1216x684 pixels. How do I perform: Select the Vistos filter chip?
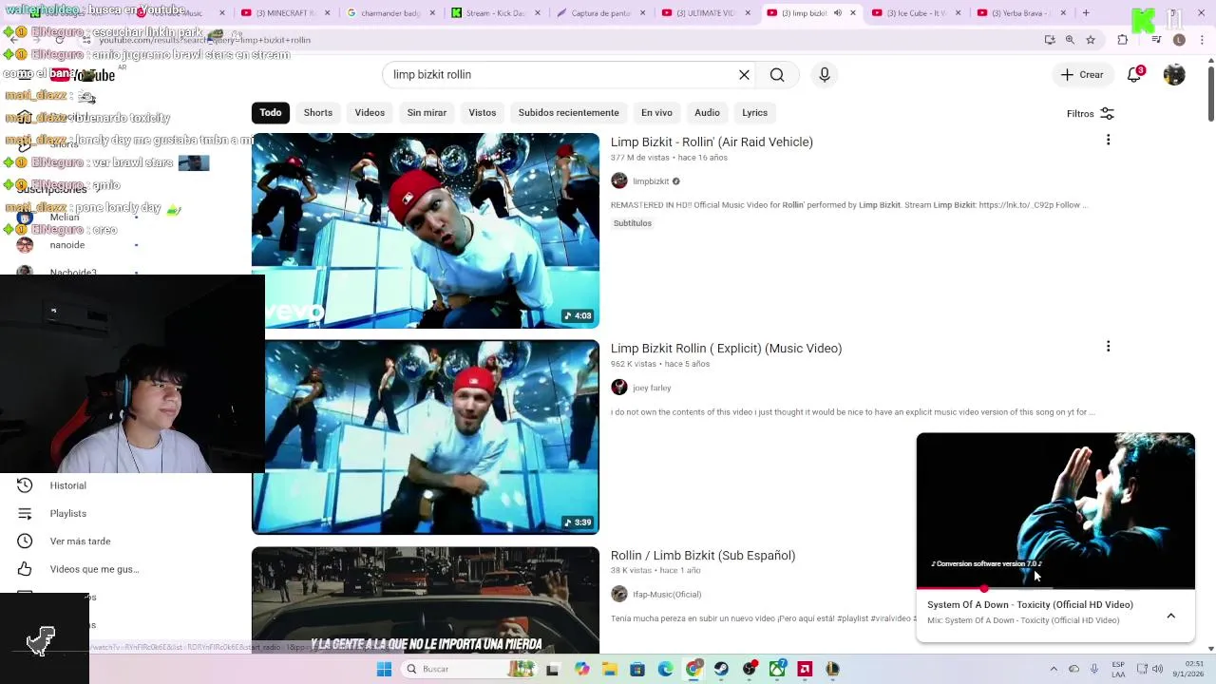coord(483,113)
